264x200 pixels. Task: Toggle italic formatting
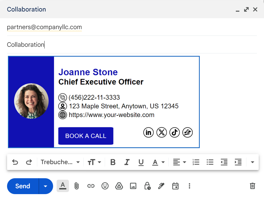(x=127, y=162)
